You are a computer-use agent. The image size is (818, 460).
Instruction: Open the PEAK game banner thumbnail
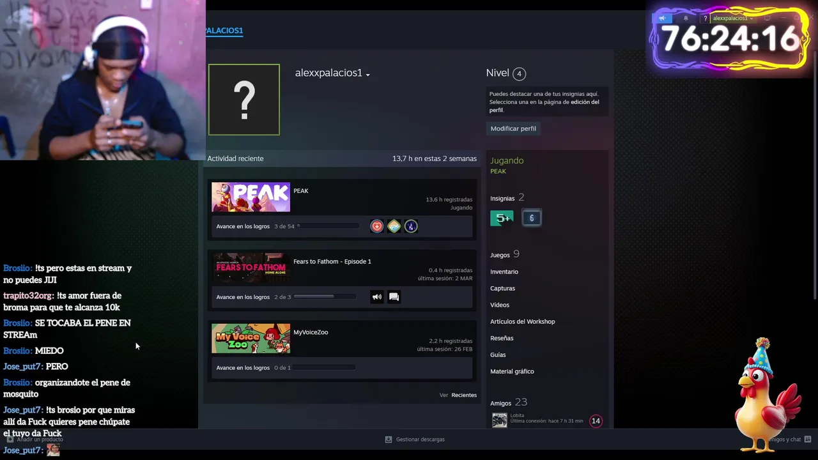[x=251, y=197]
